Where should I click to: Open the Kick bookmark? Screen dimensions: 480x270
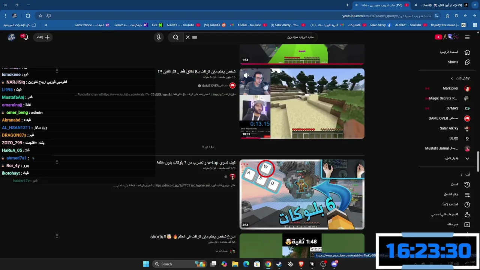(x=157, y=25)
